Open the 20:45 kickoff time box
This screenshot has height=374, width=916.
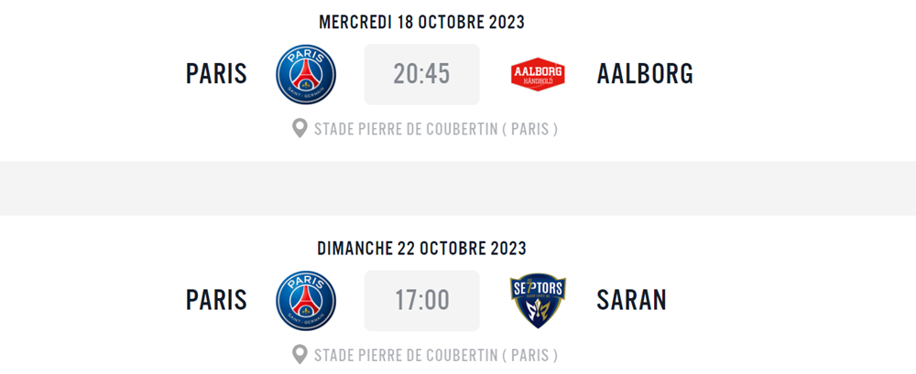[x=421, y=74]
